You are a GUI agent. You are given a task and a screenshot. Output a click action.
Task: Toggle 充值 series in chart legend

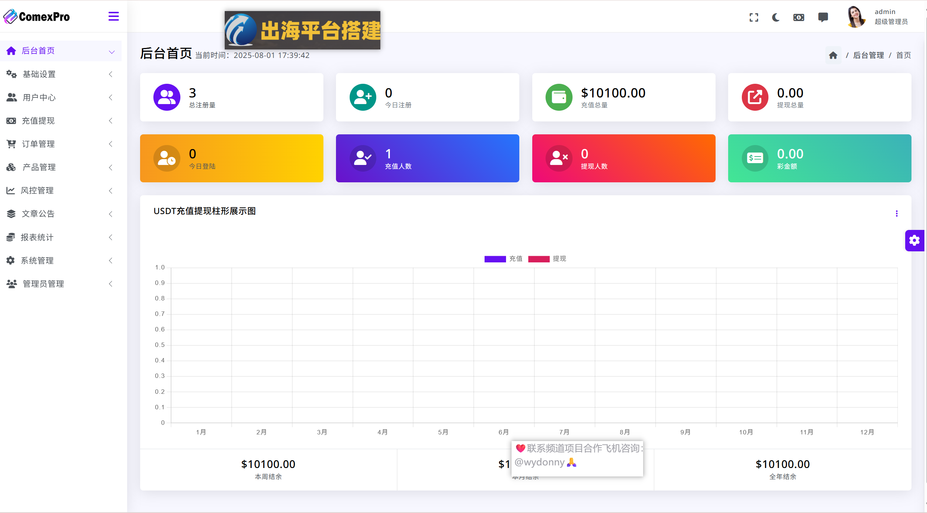click(x=516, y=259)
